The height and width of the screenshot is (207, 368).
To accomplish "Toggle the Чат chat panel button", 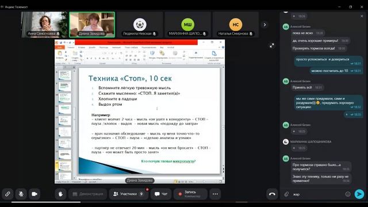I will point(161,194).
